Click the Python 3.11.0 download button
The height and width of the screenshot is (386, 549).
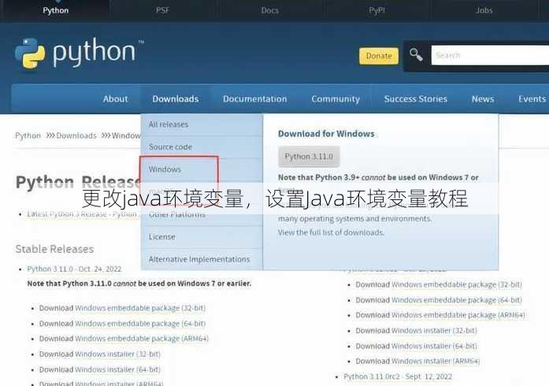[309, 157]
